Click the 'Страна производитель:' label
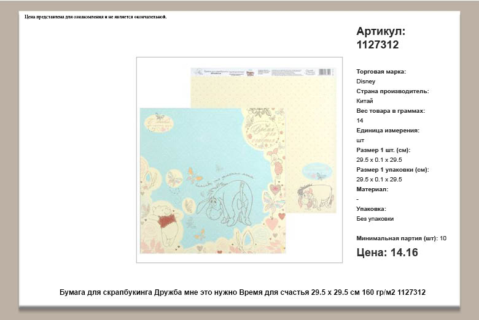The image size is (479, 320). [392, 91]
